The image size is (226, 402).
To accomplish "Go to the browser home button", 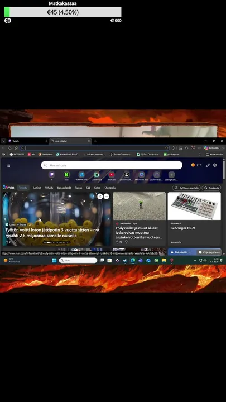I will pos(16,148).
